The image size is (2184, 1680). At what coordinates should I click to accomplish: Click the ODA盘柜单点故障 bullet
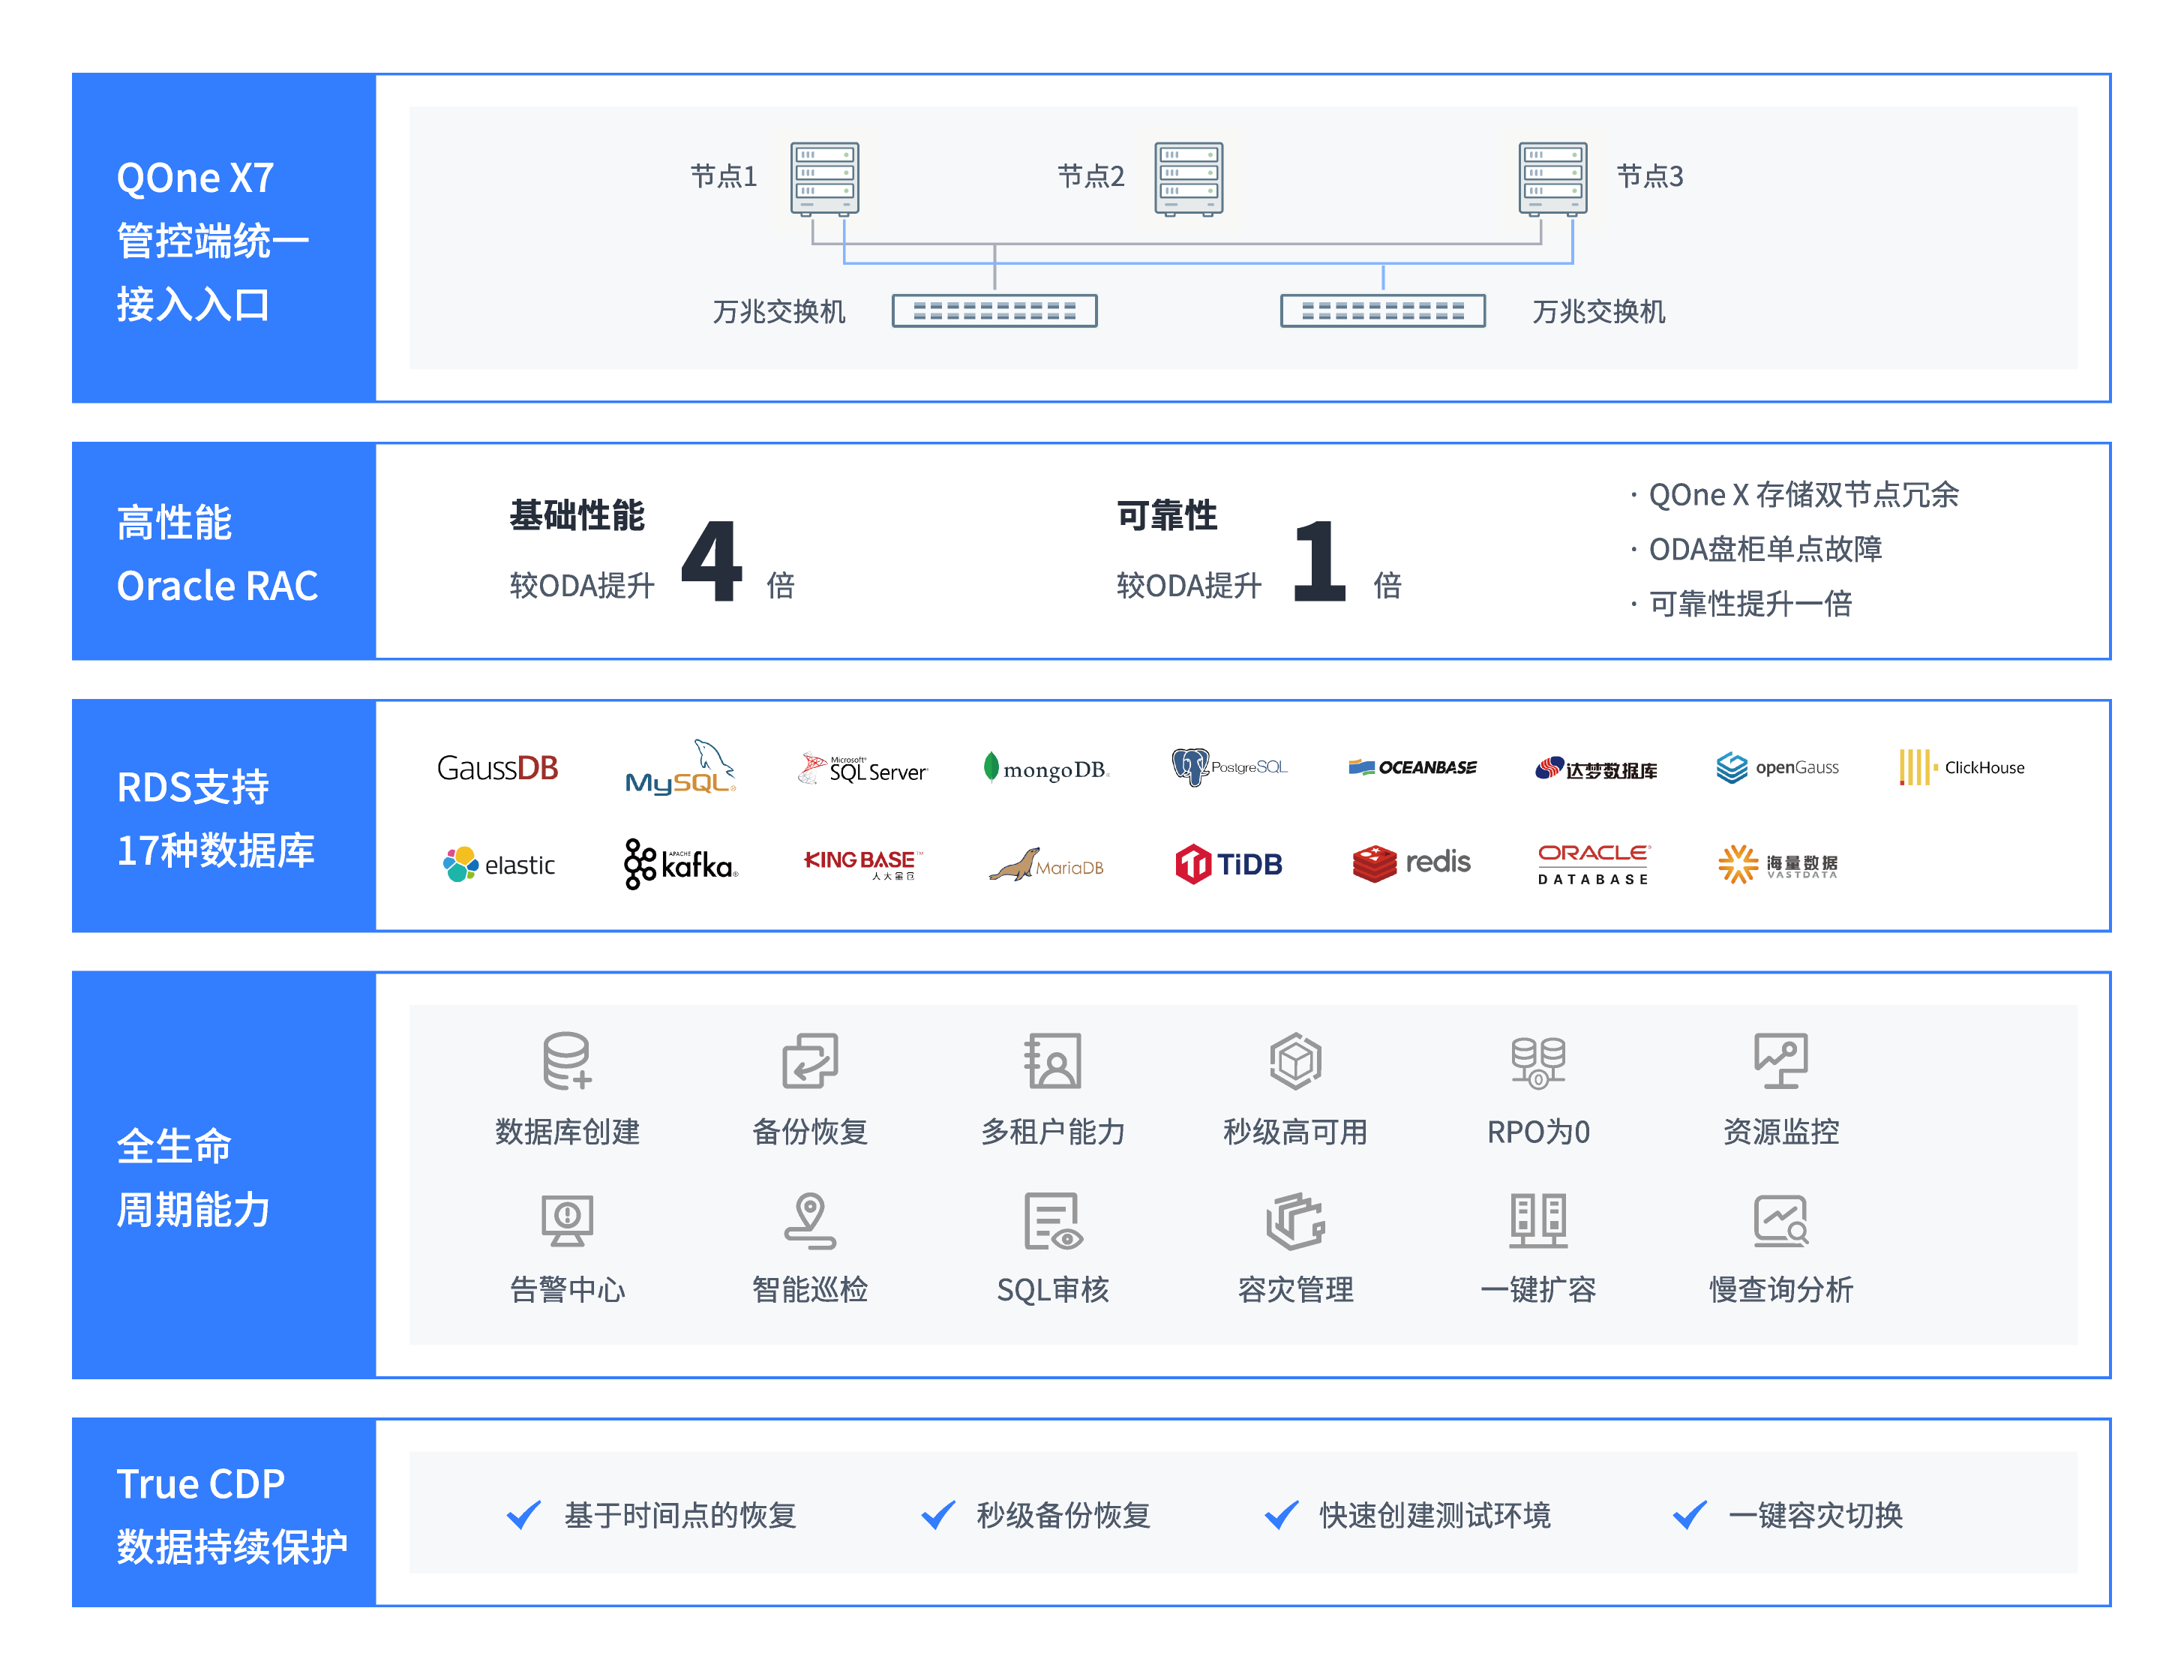click(1756, 549)
